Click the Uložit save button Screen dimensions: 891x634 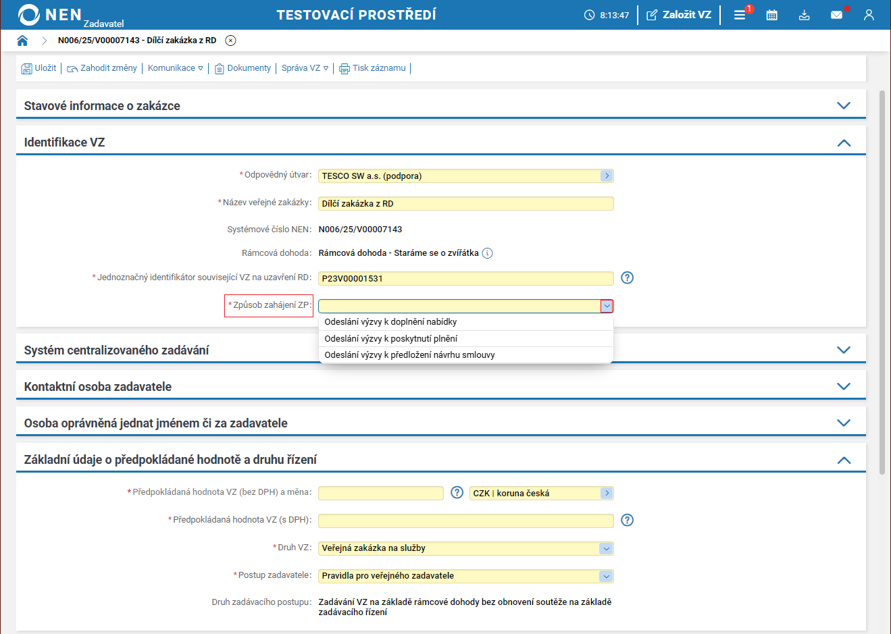39,68
